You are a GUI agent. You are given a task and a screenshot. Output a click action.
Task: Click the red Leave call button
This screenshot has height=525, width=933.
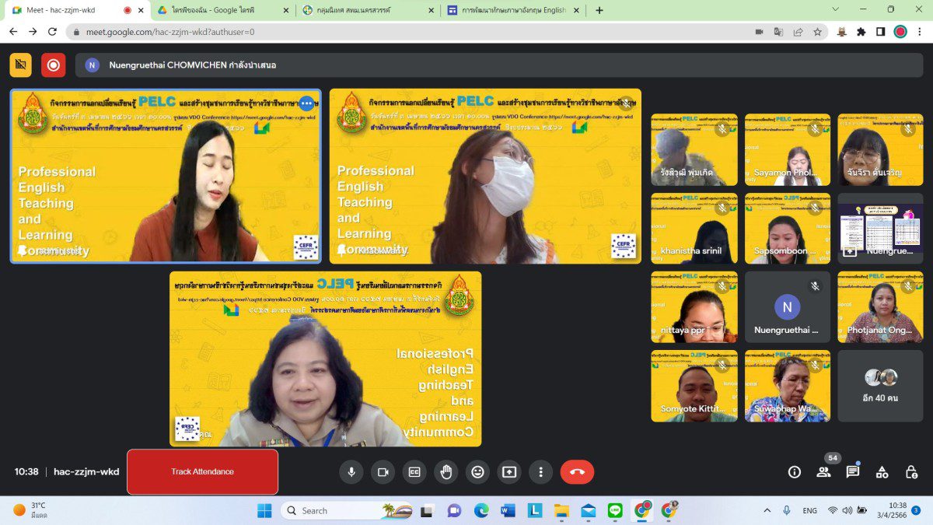[x=577, y=471]
